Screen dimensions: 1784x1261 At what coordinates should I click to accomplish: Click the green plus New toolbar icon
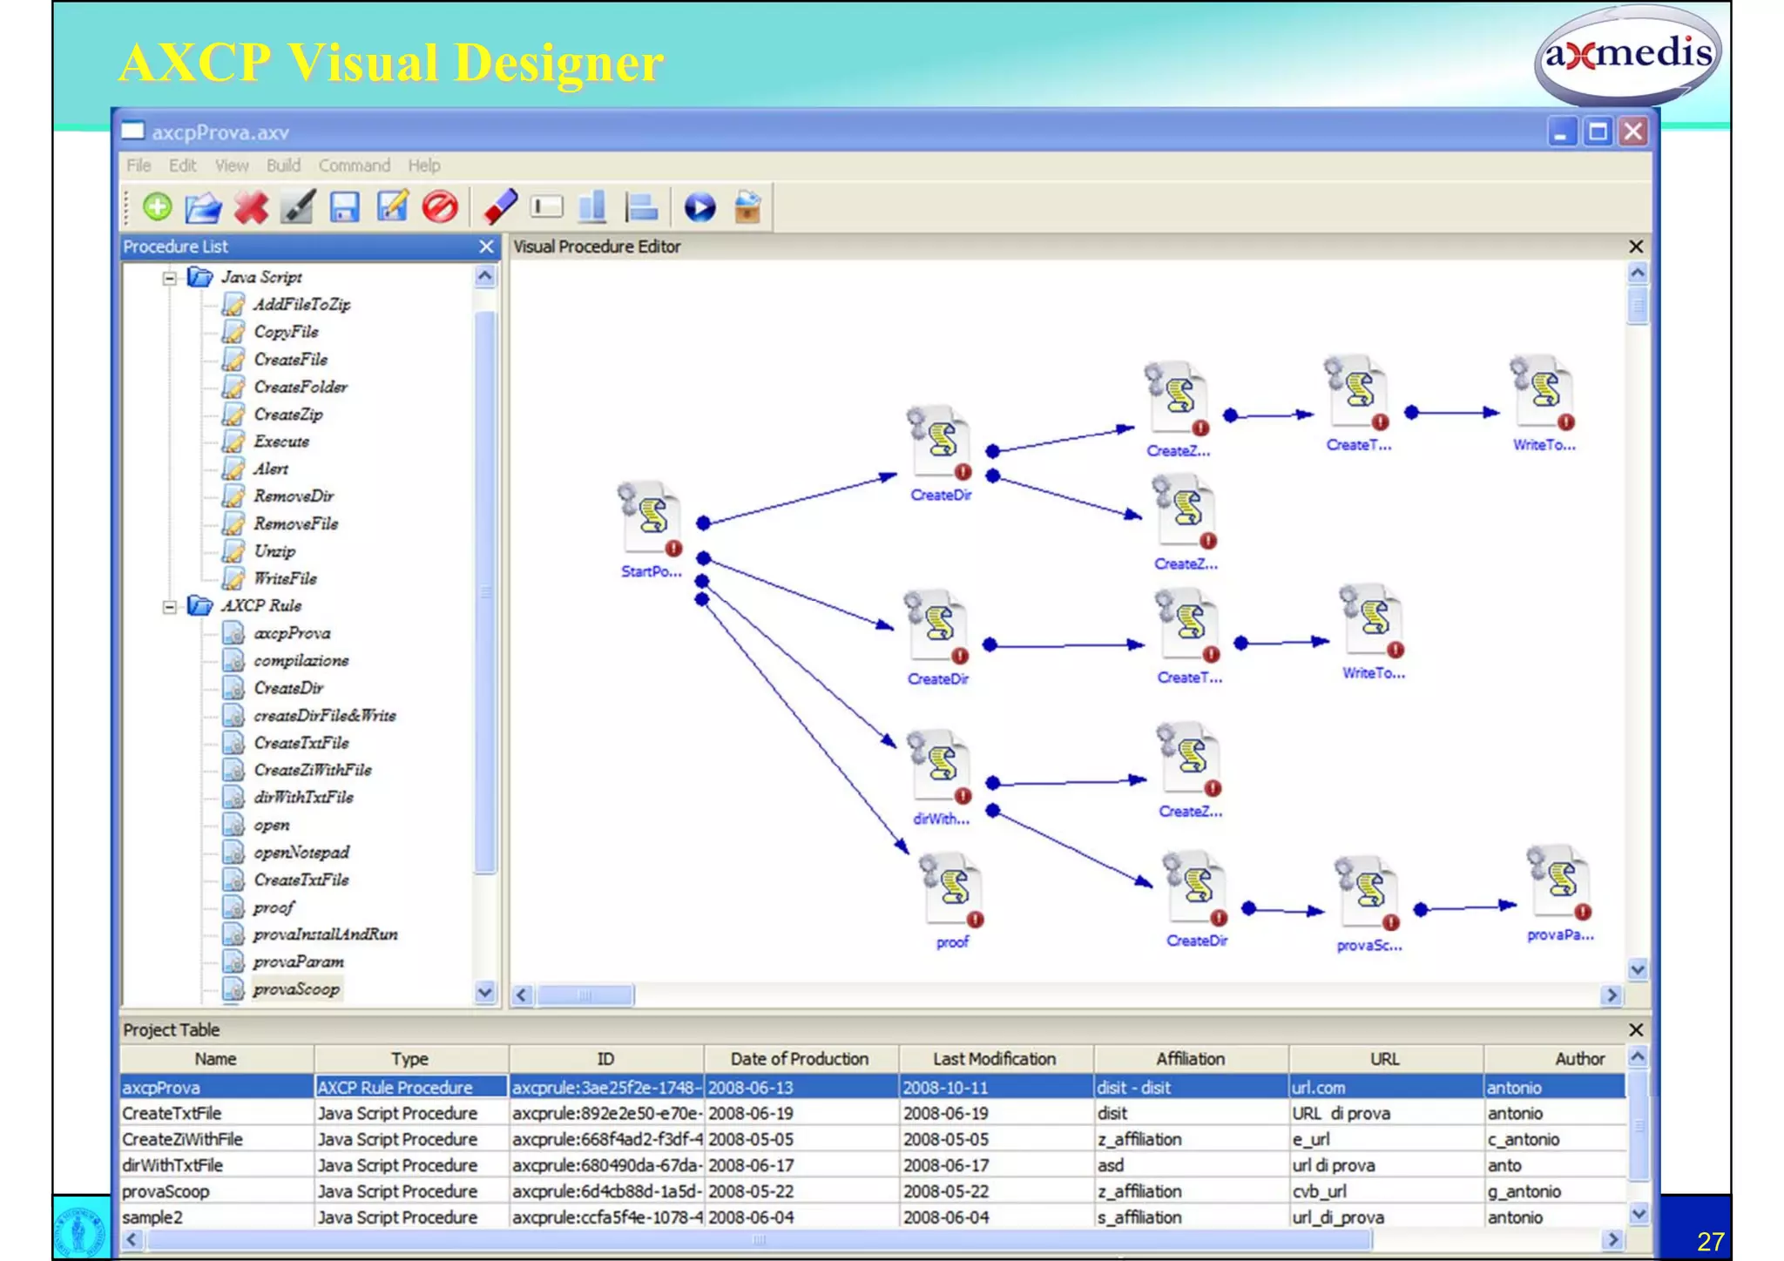tap(158, 207)
